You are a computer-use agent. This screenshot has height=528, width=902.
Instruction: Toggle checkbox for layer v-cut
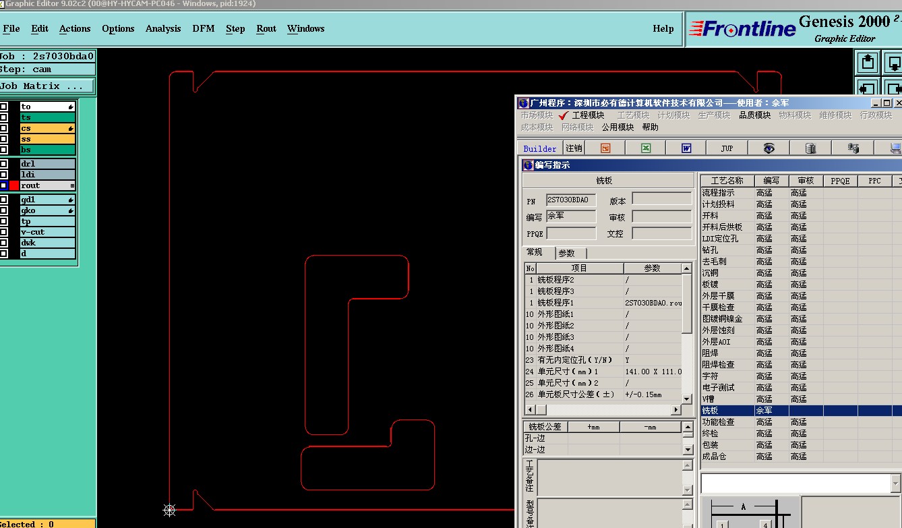pos(3,232)
